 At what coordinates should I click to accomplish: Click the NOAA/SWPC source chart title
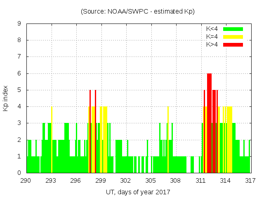click(138, 12)
